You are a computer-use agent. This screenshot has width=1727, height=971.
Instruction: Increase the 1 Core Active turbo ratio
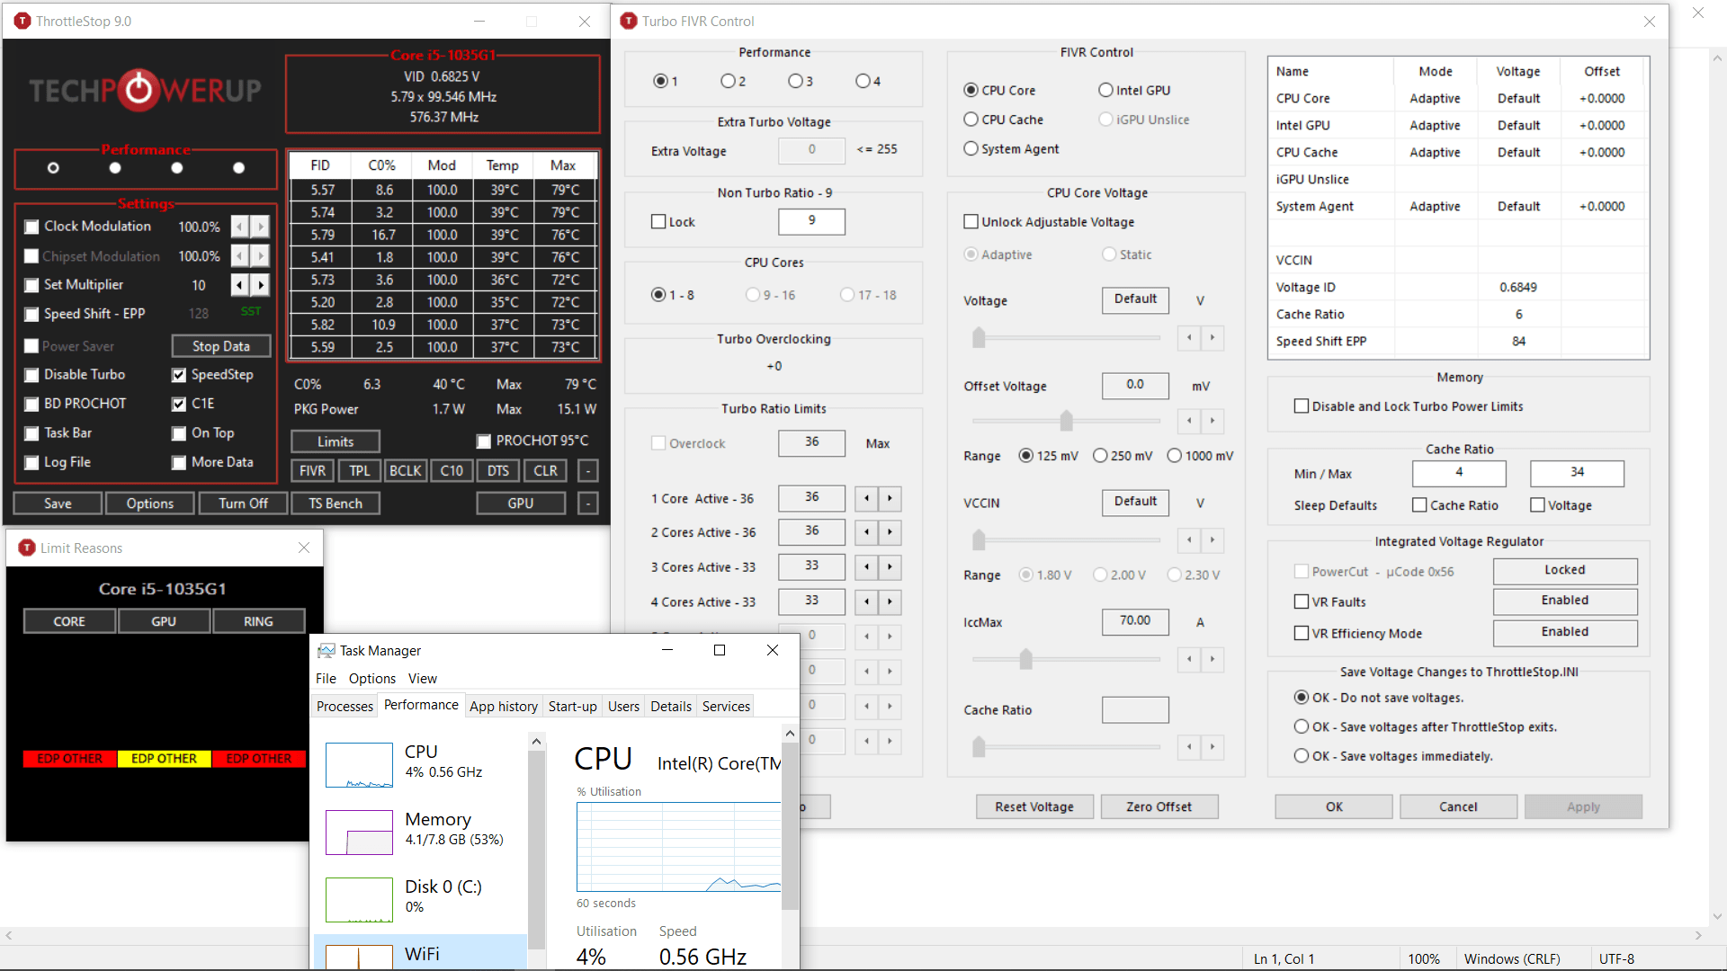pos(890,498)
